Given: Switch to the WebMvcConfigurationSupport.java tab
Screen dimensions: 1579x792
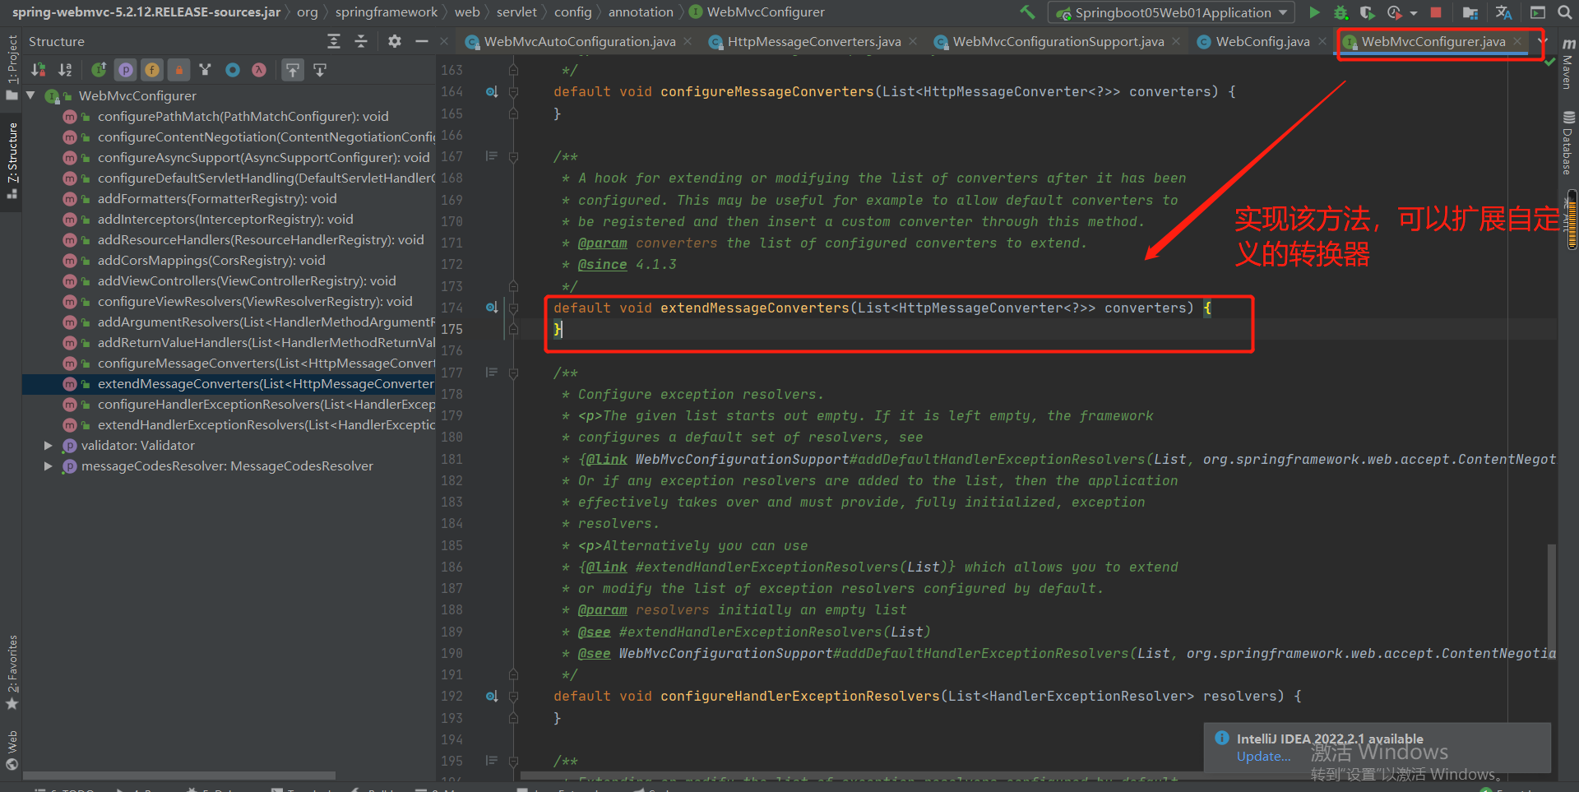Looking at the screenshot, I should click(x=1058, y=41).
